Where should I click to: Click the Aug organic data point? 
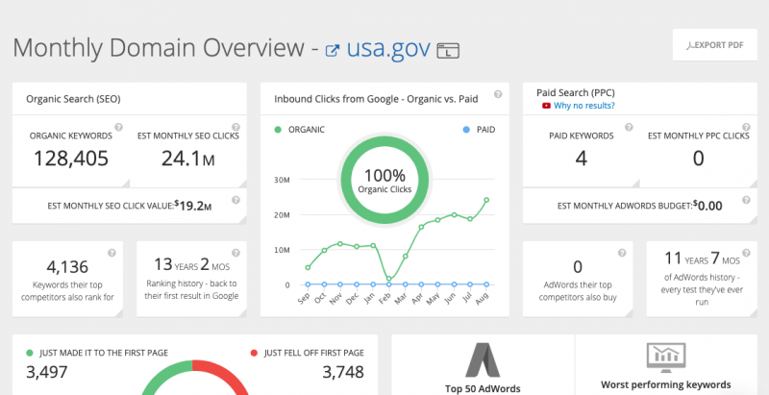point(486,200)
